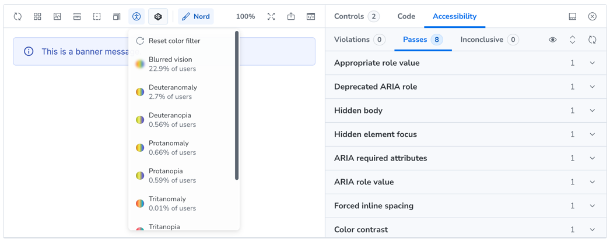Open the Inconclusive sub-tab
Viewport: 610px width, 242px height.
489,40
